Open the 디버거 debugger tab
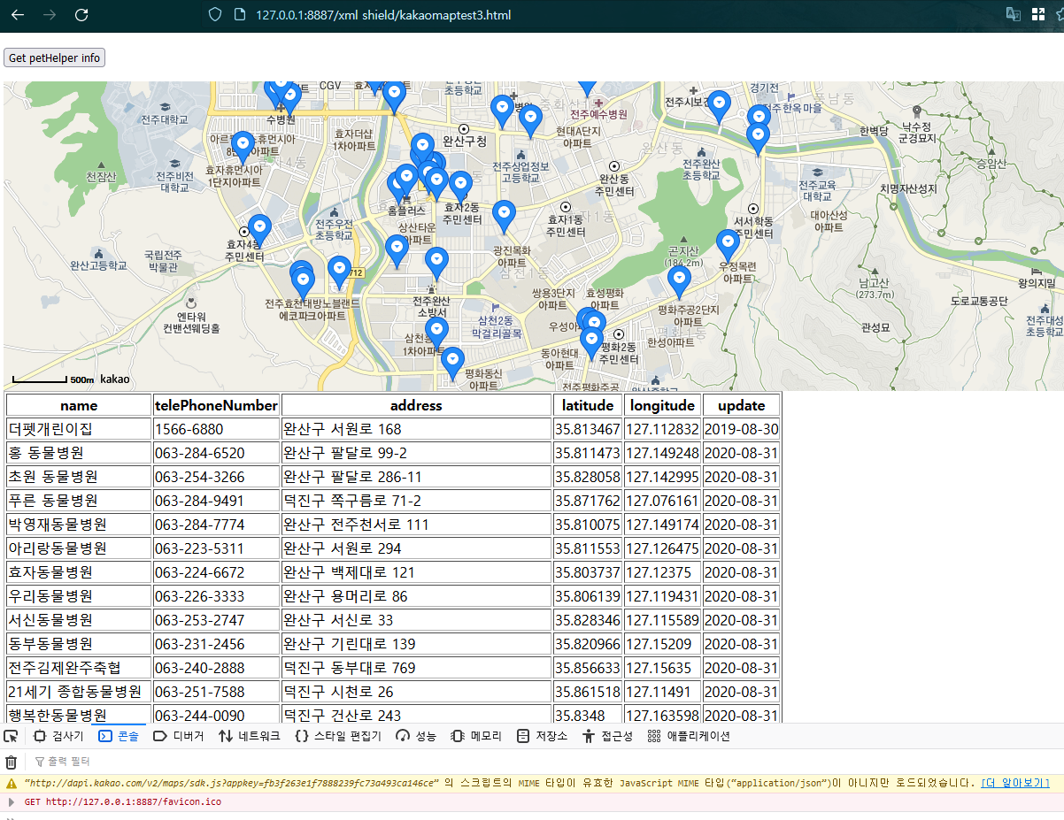Image resolution: width=1064 pixels, height=820 pixels. tap(179, 736)
